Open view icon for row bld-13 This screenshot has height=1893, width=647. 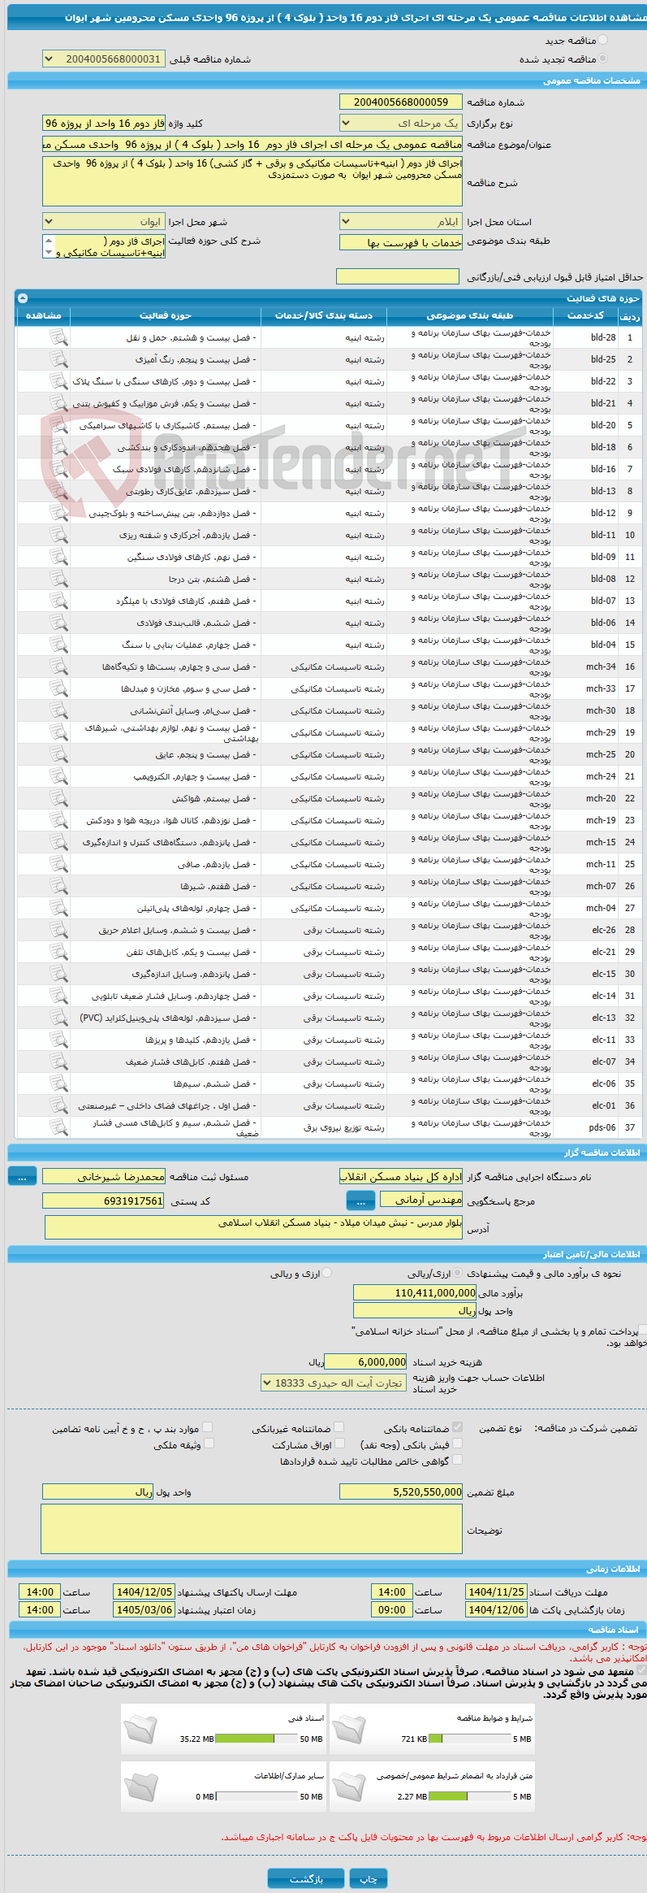point(58,491)
